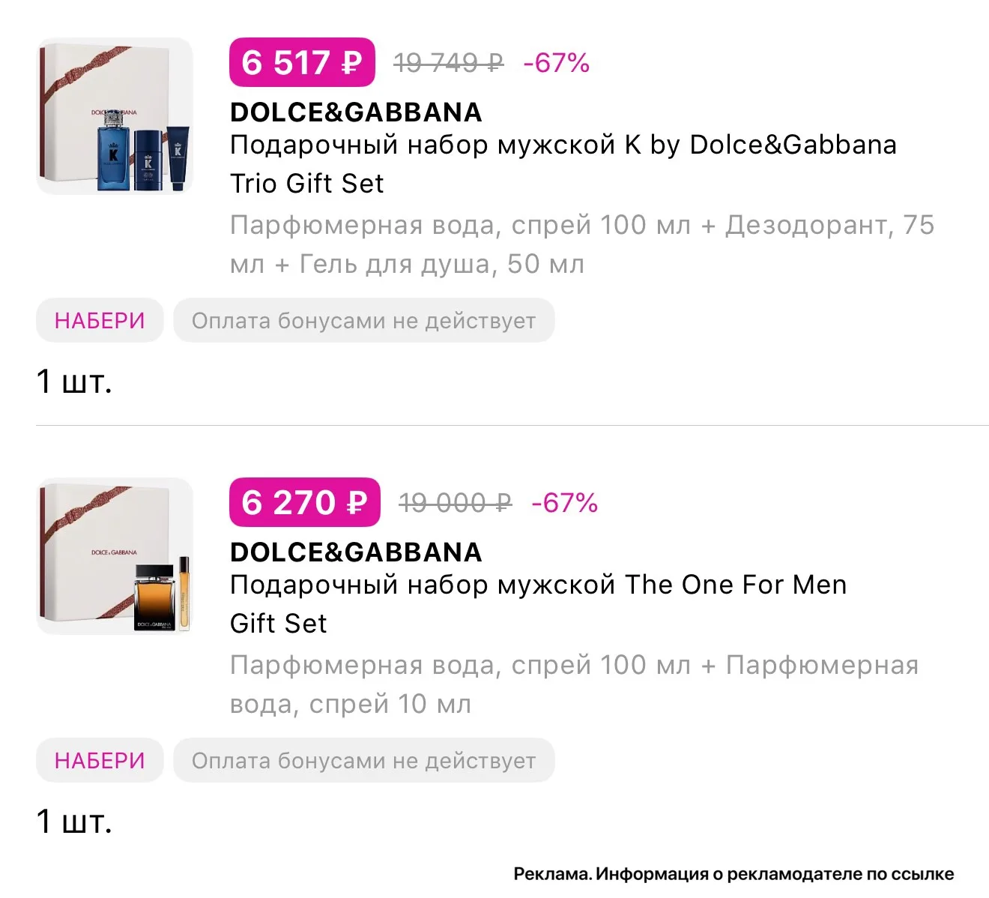
Task: Tap the НАБЕРИ tag on The One gift set
Action: pos(100,761)
